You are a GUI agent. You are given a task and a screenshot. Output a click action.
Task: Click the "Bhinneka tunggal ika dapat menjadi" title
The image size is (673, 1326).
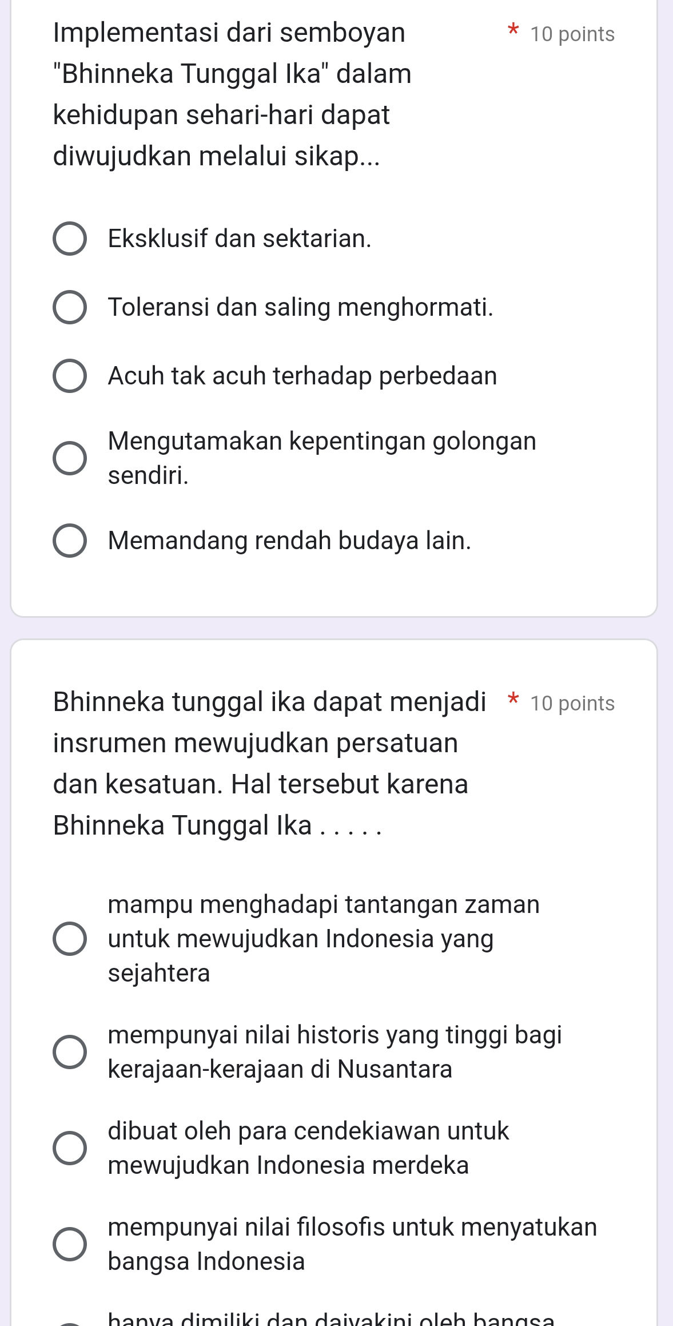(x=269, y=702)
